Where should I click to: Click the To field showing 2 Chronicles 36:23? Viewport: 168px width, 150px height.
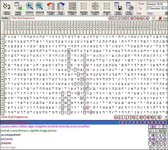click(157, 8)
